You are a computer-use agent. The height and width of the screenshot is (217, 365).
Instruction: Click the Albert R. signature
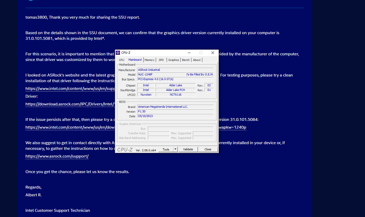[34, 195]
